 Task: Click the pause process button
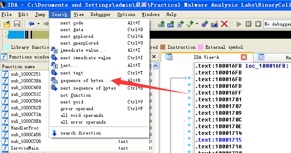pos(248,24)
